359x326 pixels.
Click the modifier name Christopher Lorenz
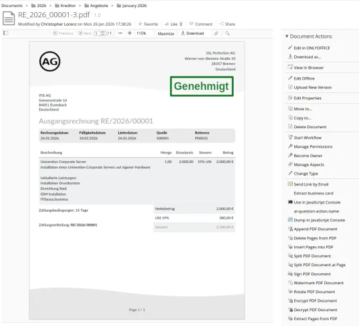coord(58,24)
